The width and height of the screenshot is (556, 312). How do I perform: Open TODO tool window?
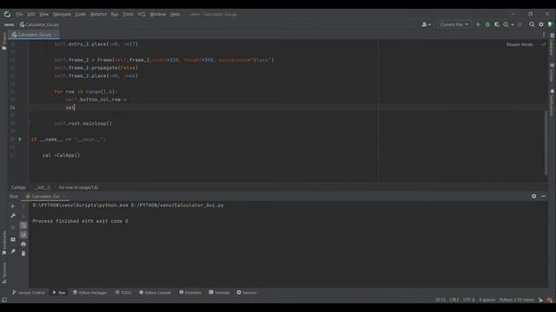[x=123, y=293]
